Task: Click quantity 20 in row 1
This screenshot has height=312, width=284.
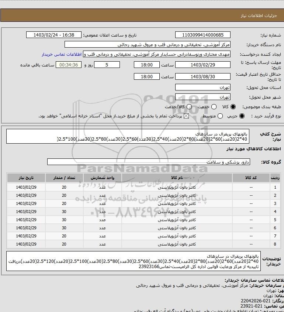Action: pos(64,187)
